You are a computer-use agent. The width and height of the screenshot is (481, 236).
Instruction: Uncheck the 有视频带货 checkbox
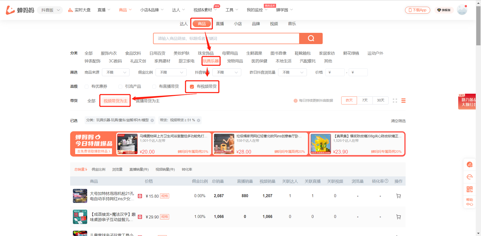192,87
